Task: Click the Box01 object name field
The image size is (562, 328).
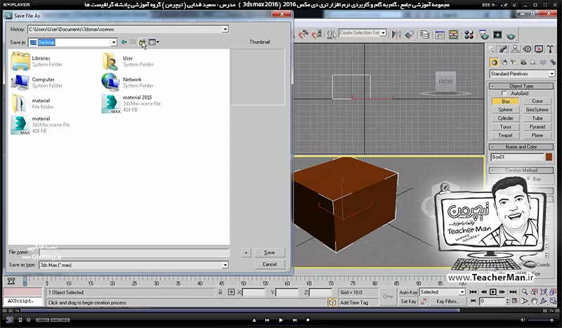Action: coord(517,157)
